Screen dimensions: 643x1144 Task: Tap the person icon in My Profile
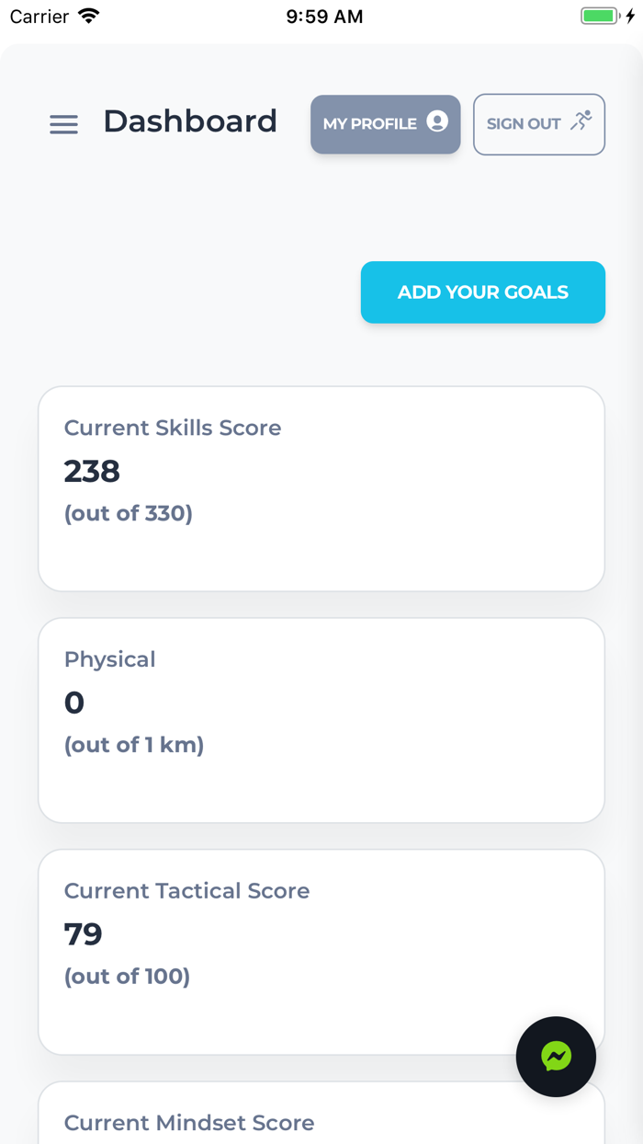click(437, 121)
